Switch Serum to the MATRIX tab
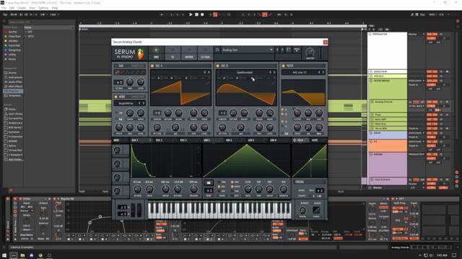Screen dimensions: 462x259 tap(189, 53)
